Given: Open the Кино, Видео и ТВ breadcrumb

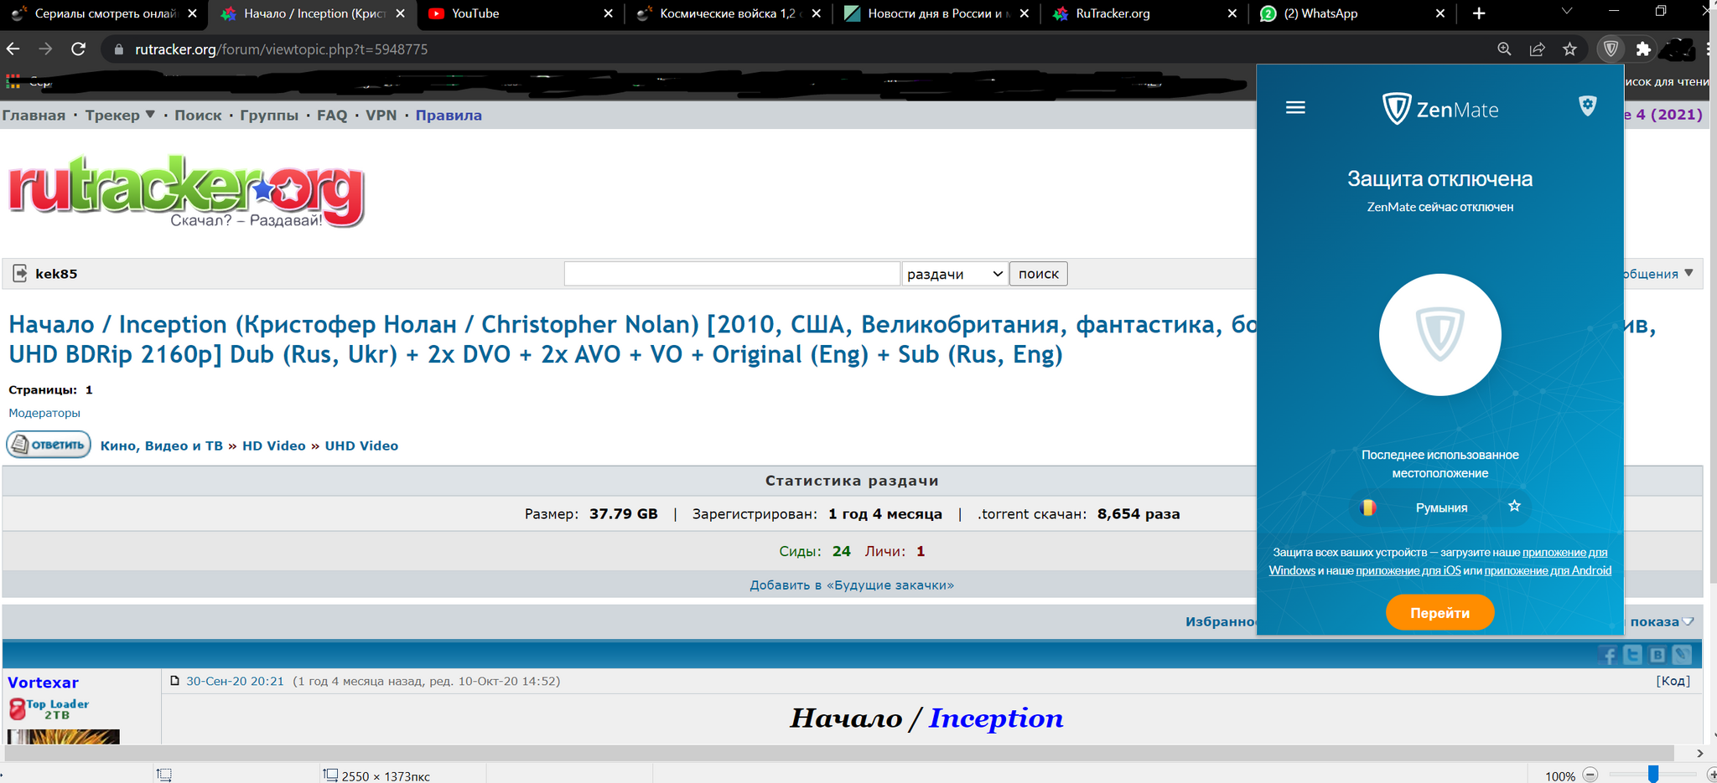Looking at the screenshot, I should point(162,446).
